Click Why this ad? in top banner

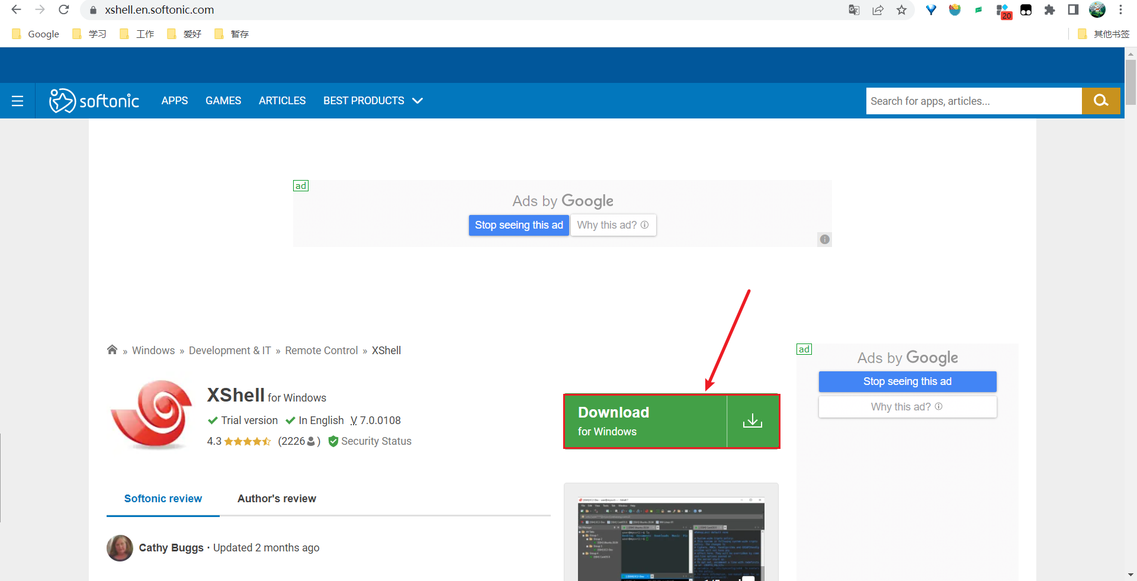tap(613, 225)
